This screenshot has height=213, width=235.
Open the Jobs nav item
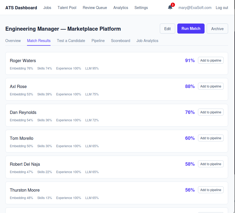click(47, 8)
